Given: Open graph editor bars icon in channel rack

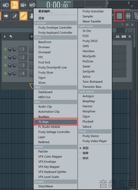Looking at the screenshot, I should tap(117, 36).
